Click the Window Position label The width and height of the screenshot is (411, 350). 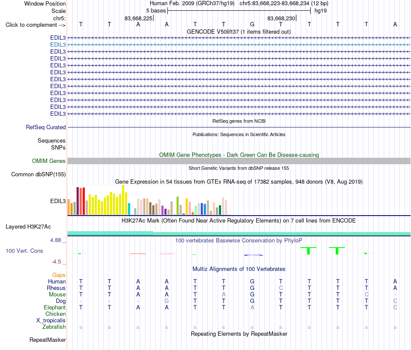pyautogui.click(x=45, y=3)
